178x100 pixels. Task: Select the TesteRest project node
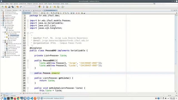[7, 57]
